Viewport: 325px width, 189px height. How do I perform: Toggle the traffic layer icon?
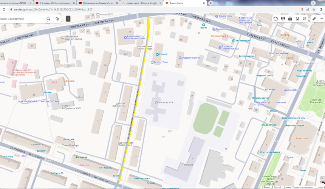pyautogui.click(x=276, y=18)
